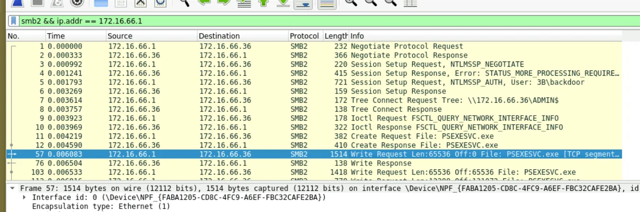Sort packets by Time column header
The width and height of the screenshot is (640, 212).
pos(76,36)
